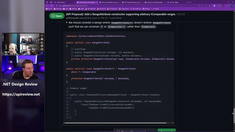
Task: Click the namespace System.ComponentModel.DataAnnotations line
Action: coord(96,36)
